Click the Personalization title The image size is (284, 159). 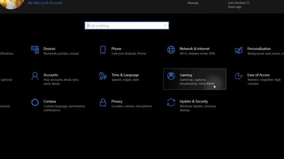point(259,49)
